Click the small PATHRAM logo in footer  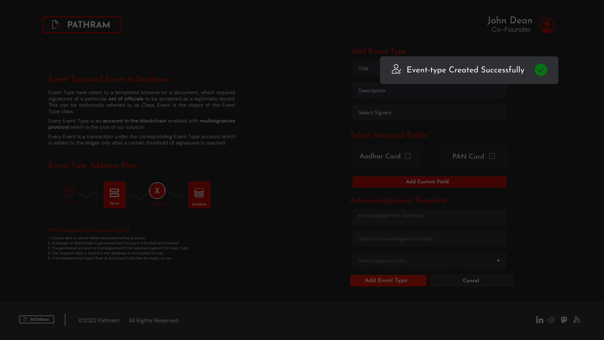tap(36, 320)
